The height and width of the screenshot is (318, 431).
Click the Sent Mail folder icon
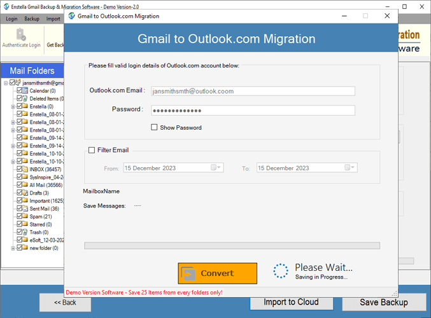25,209
